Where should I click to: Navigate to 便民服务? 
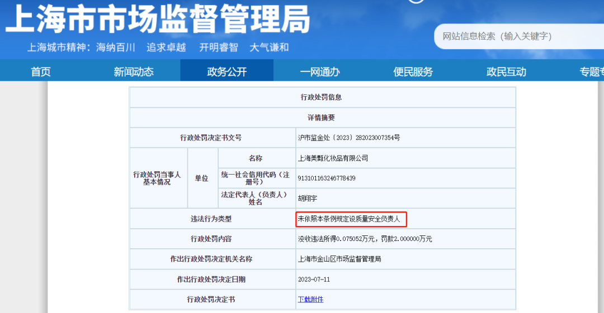[413, 71]
